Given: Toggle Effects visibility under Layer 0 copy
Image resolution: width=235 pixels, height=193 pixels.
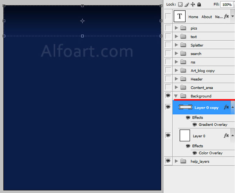Looking at the screenshot, I should coord(188,117).
